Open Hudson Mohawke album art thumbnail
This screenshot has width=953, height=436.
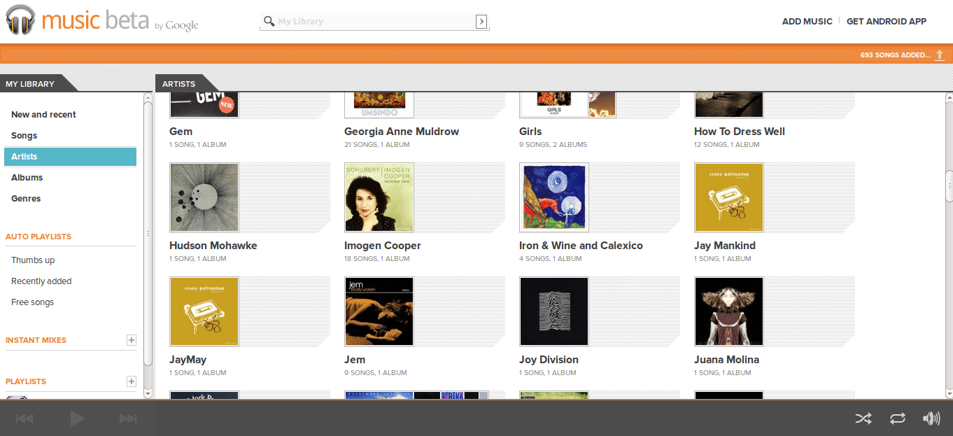pos(204,197)
